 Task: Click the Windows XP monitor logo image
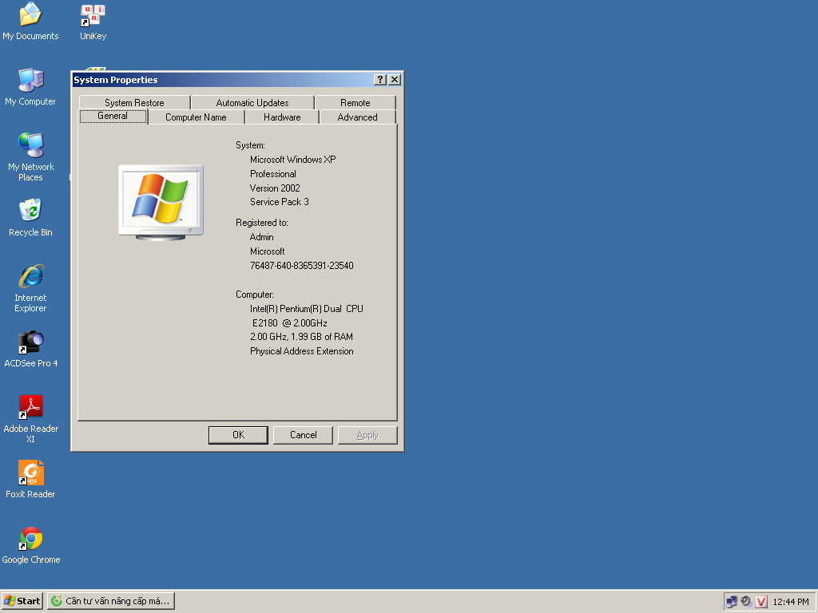coord(161,202)
